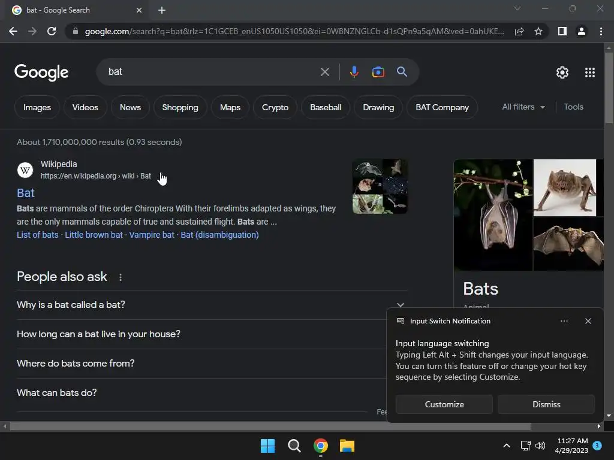Screen dimensions: 614x460
Task: Open the volume tray icon
Action: [540, 446]
